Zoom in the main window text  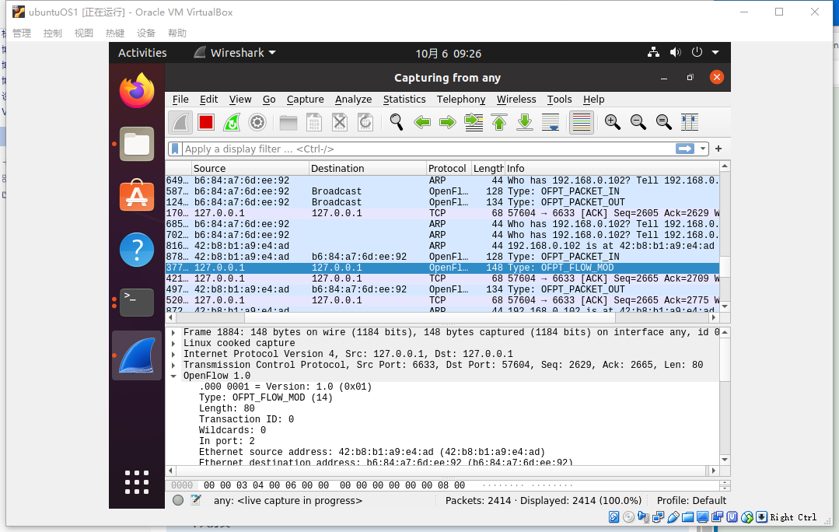pos(612,123)
